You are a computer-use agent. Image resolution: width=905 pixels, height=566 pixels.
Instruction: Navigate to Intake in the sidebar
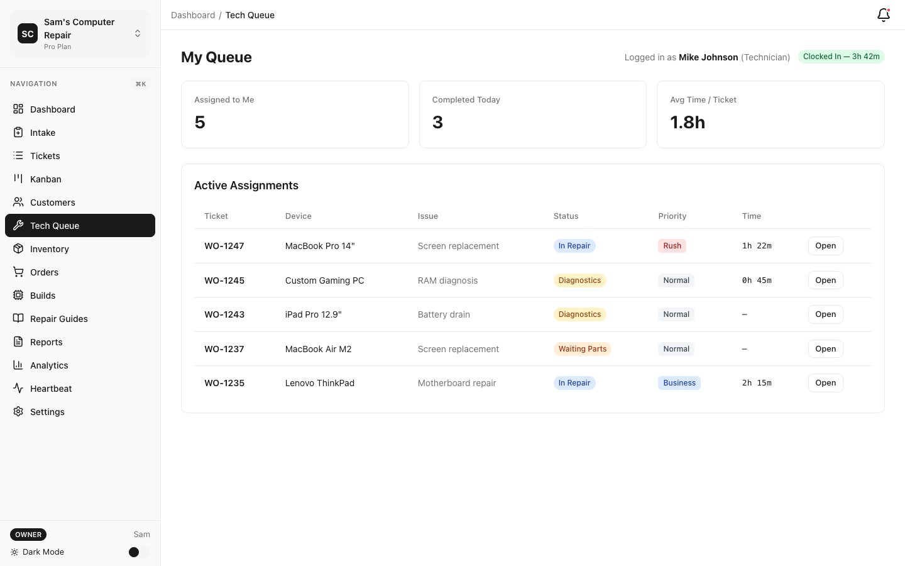(43, 133)
